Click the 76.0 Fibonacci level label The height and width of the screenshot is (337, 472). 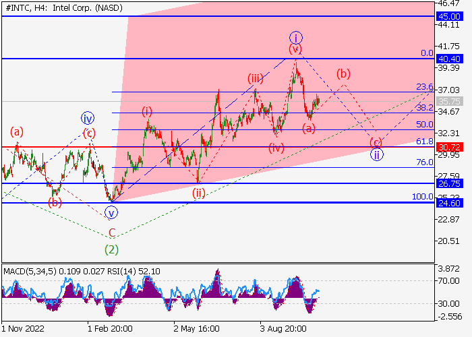(x=425, y=162)
